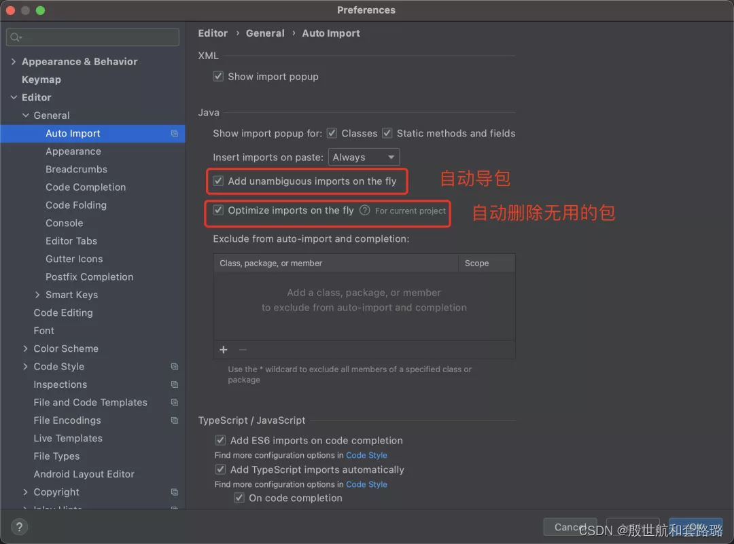Click project-level icon beside Code Style
Screen dimensions: 734x544
pos(175,367)
